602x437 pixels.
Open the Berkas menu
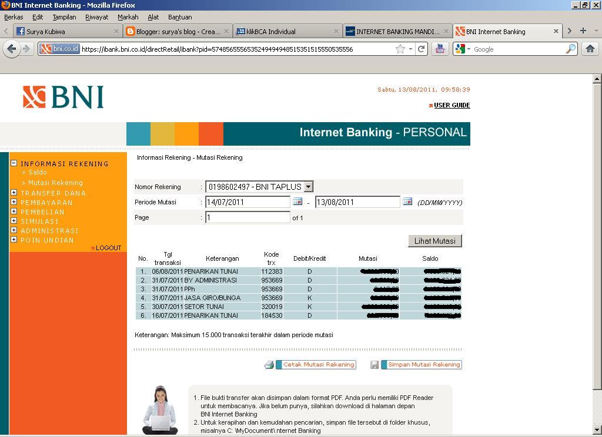pyautogui.click(x=14, y=17)
